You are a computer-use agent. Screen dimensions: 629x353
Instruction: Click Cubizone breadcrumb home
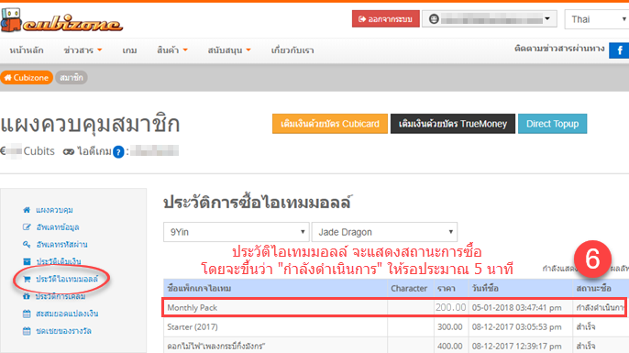[x=27, y=77]
